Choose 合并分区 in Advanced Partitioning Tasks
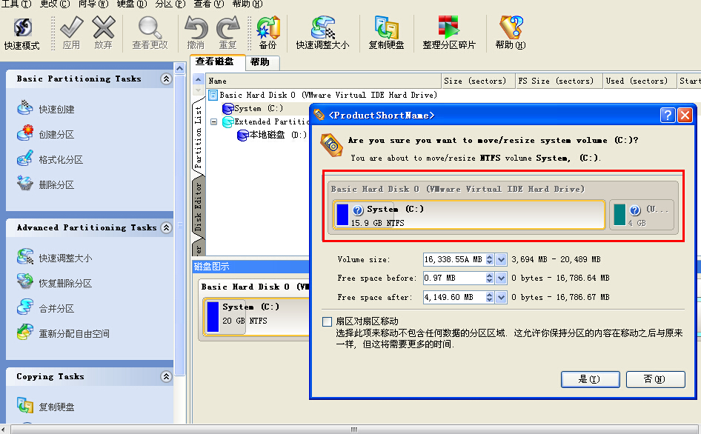This screenshot has width=701, height=434. pyautogui.click(x=56, y=308)
